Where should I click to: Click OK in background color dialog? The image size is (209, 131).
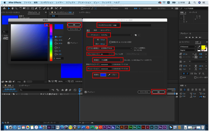pos(74,25)
